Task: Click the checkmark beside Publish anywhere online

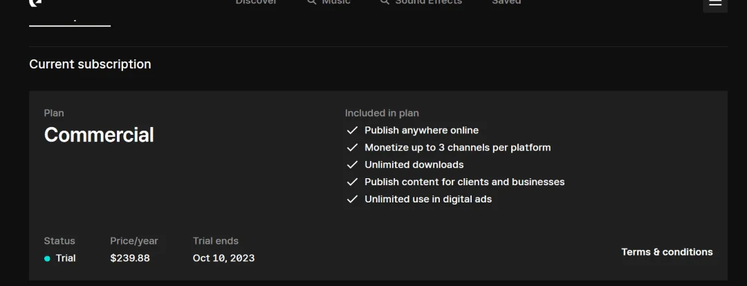Action: [x=352, y=131]
